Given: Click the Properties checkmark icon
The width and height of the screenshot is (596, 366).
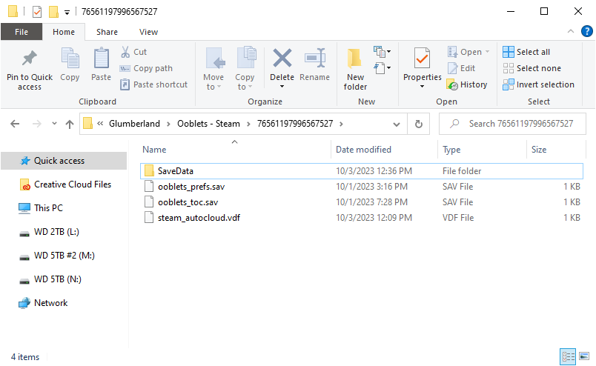Looking at the screenshot, I should click(x=422, y=58).
